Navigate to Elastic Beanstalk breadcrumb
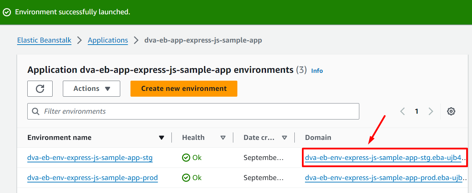The height and width of the screenshot is (193, 472). coord(44,41)
